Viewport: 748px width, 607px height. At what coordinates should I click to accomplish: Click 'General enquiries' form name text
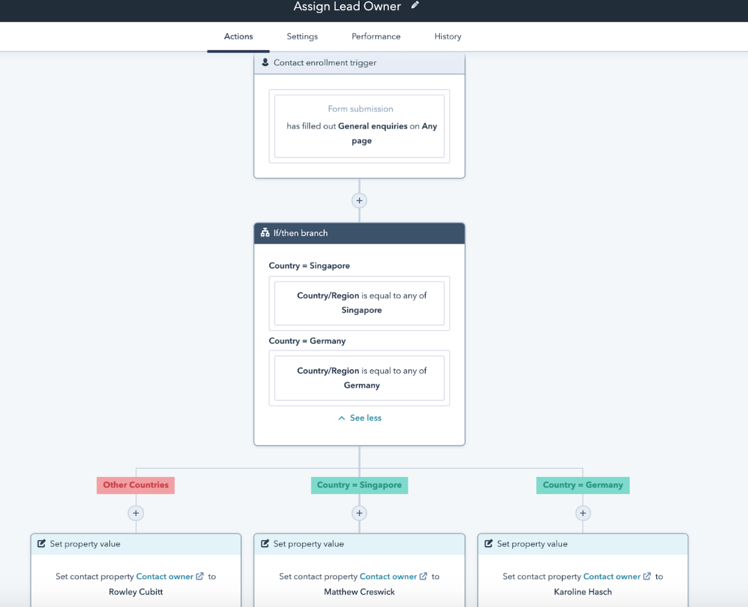coord(373,126)
